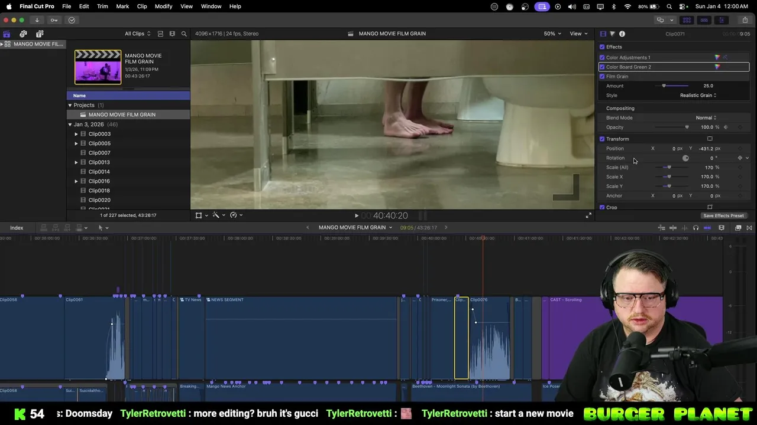This screenshot has width=757, height=425.
Task: Open the viewer View options dropdown
Action: coord(578,34)
